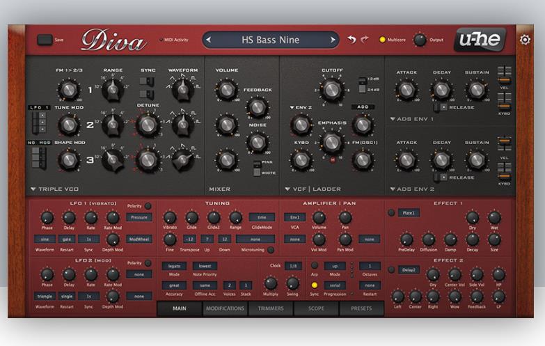
Task: Click ADS ENV 1 Attack knob
Action: point(406,90)
